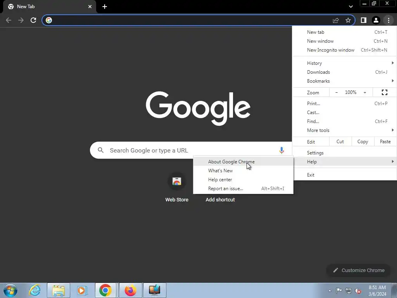Click the Search Google or type a URL box
The image size is (397, 298).
click(x=191, y=150)
